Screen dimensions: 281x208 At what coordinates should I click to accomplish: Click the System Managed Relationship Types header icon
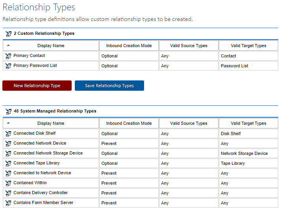[x=8, y=111]
